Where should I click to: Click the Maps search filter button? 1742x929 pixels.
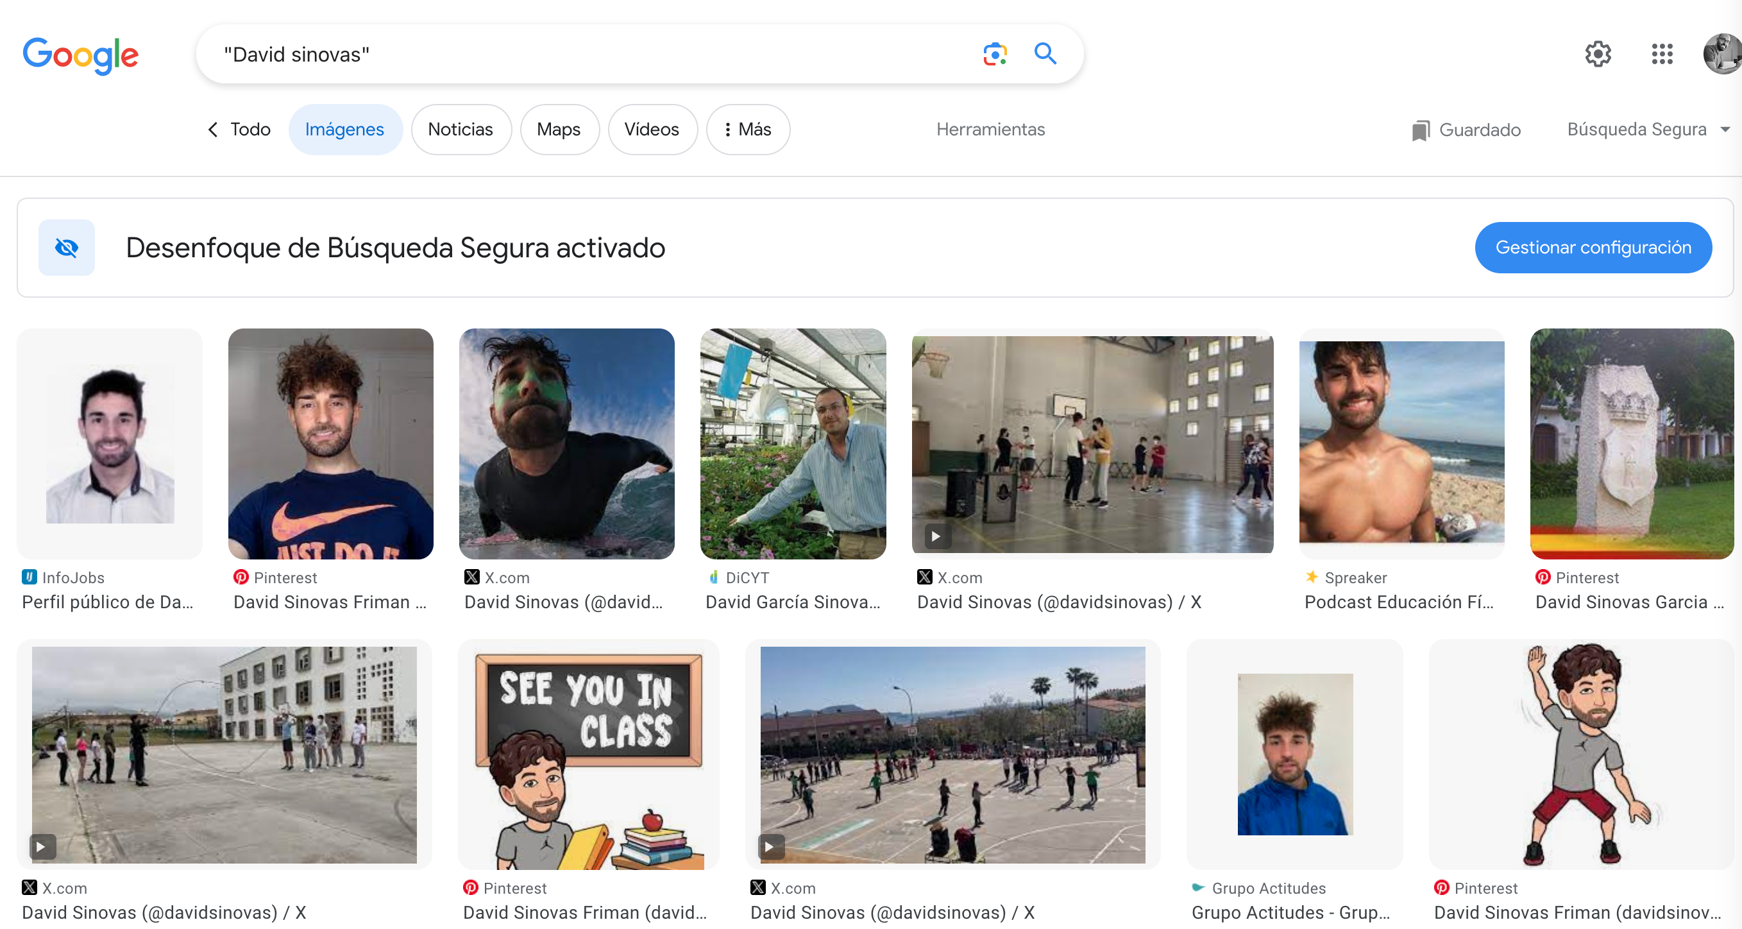pyautogui.click(x=559, y=129)
